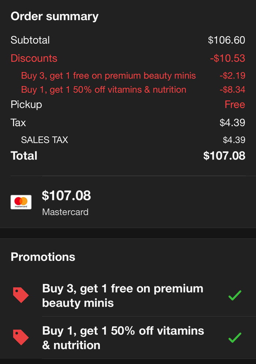Click the Free pickup label
256x364 pixels.
[235, 104]
